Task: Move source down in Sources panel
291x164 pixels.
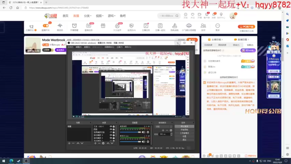Action: coord(112,143)
